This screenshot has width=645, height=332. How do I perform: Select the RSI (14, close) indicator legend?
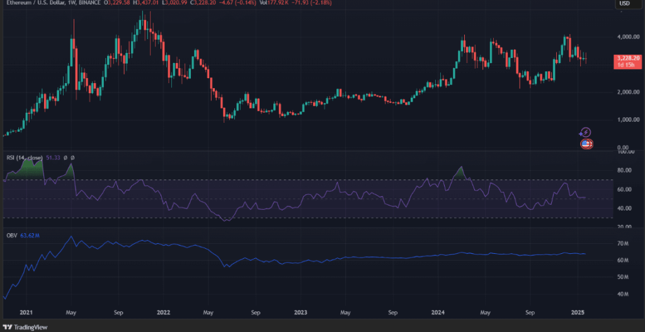(24, 157)
